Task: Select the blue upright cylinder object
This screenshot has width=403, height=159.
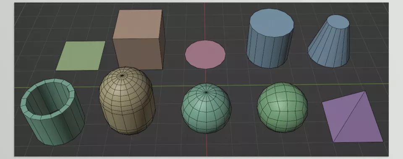Action: click(x=270, y=38)
